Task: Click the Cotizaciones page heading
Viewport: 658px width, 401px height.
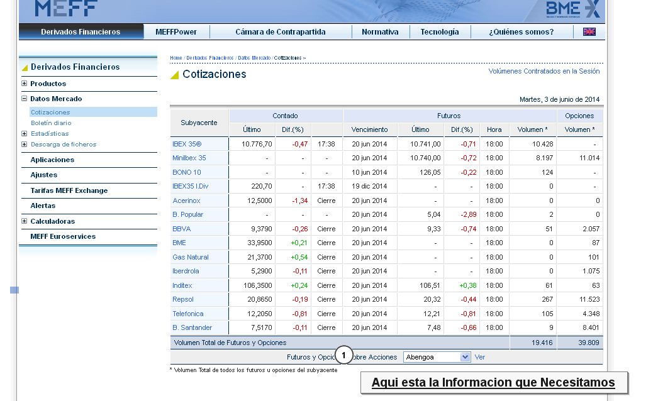Action: tap(215, 74)
